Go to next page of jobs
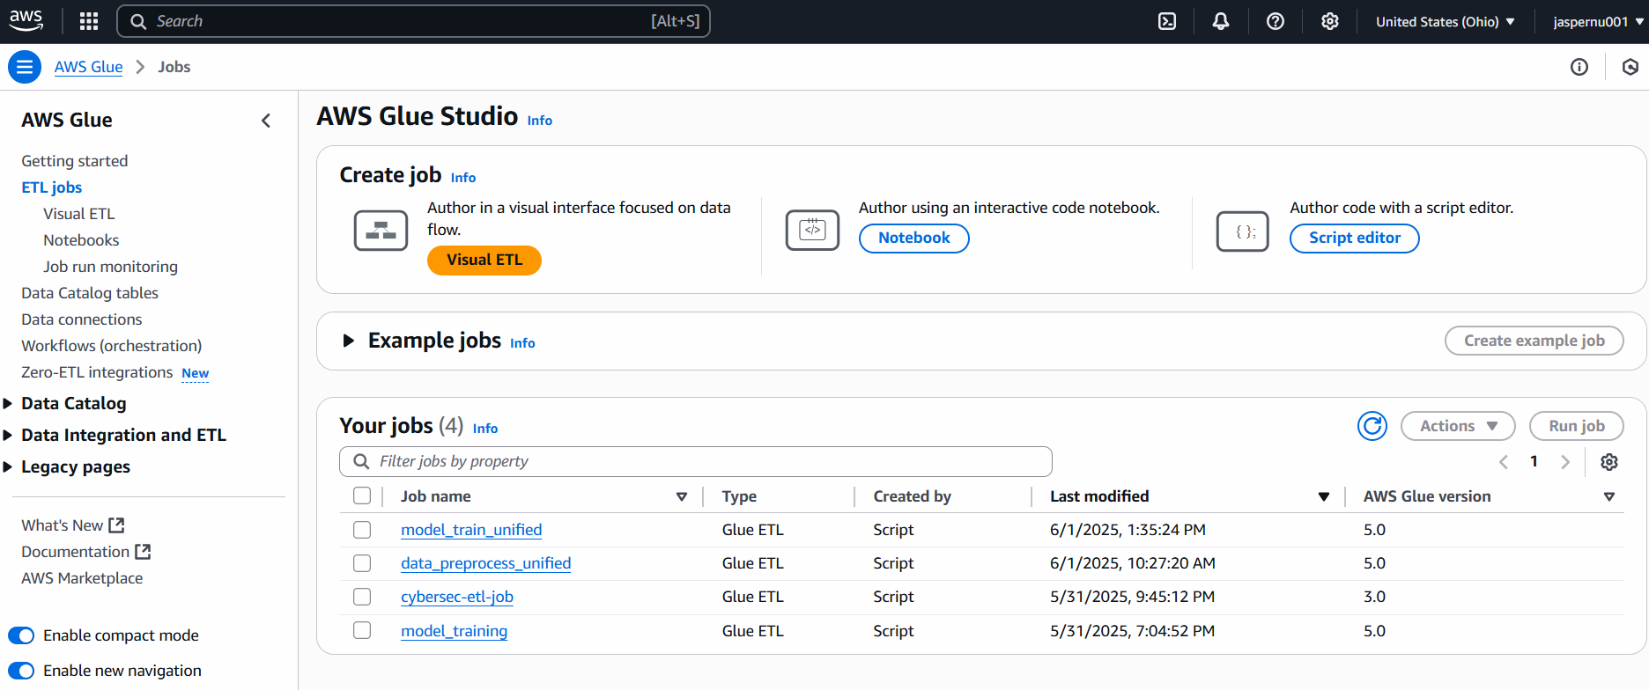1649x690 pixels. point(1565,462)
